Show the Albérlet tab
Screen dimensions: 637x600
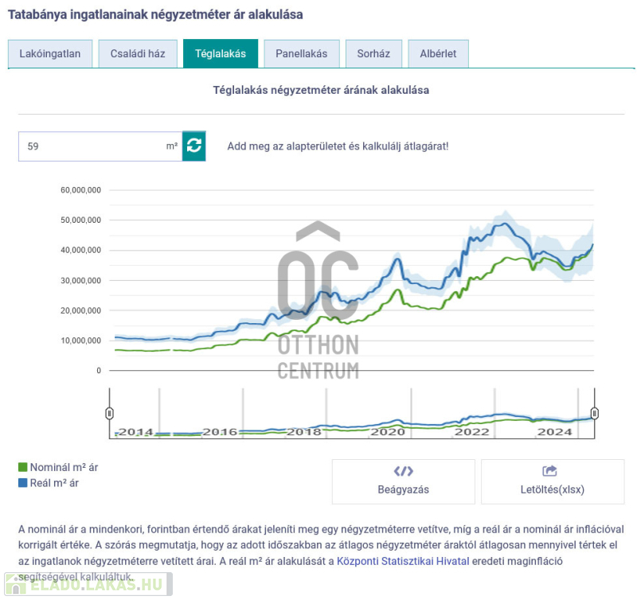(438, 54)
